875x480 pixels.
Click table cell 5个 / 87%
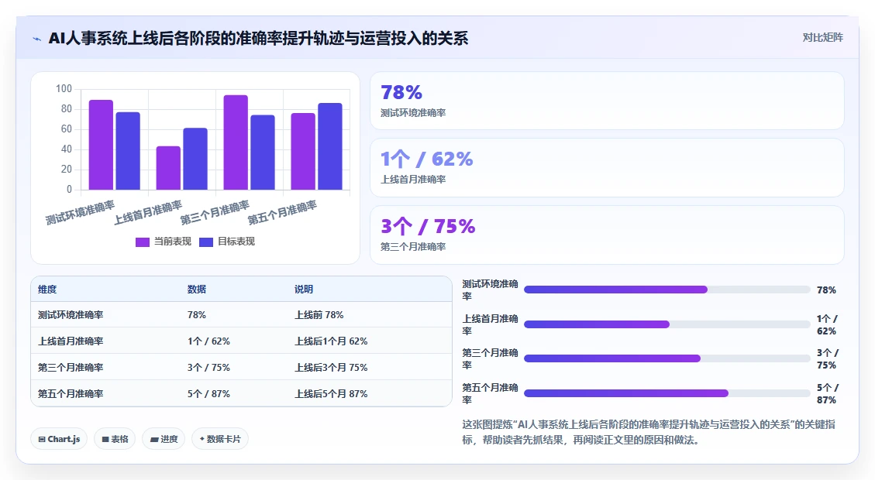[x=208, y=393]
